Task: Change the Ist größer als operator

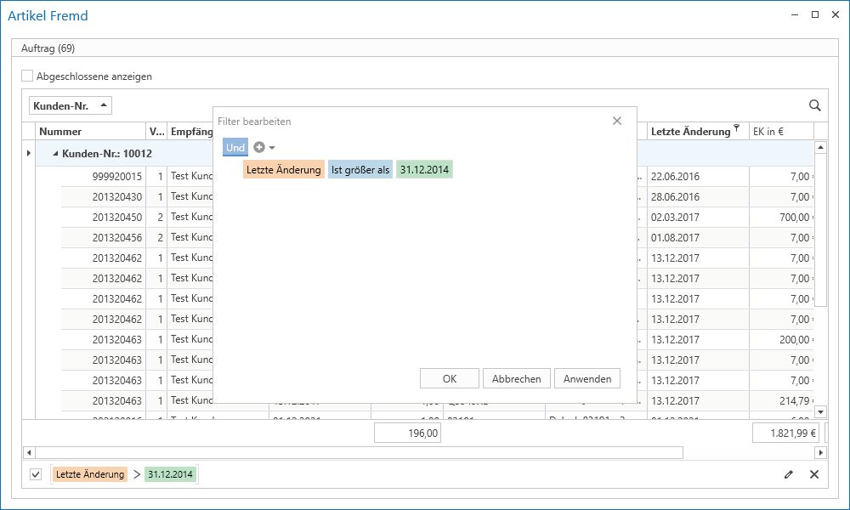Action: pos(360,170)
